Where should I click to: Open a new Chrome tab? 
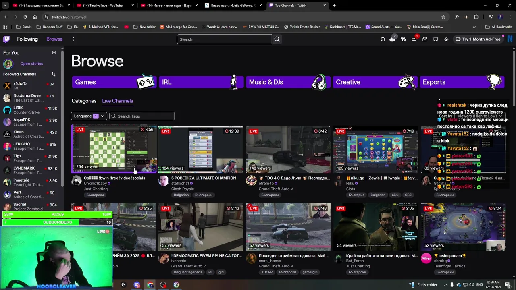(x=334, y=5)
